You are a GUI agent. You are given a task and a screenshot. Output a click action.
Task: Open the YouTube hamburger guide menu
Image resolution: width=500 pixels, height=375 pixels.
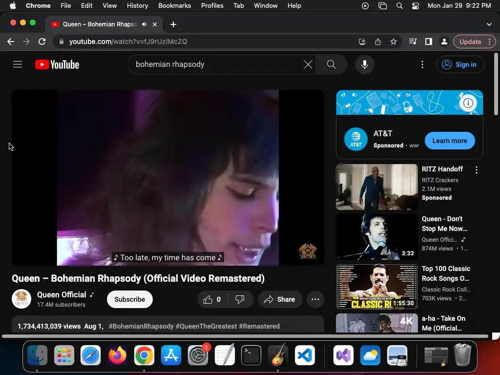[18, 64]
